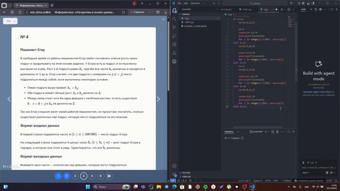Screen dimensions: 340x191
Task: Open the Search view in VS Code
Action: click(174, 19)
